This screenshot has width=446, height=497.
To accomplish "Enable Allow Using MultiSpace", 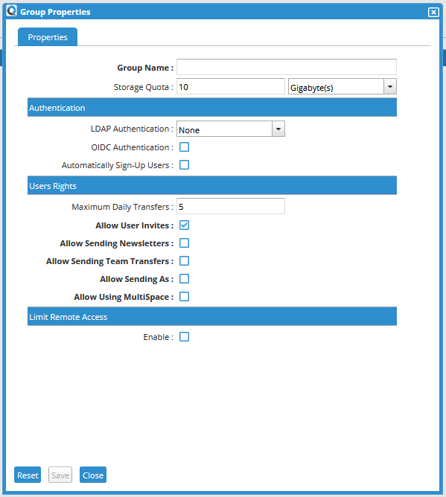I will tap(185, 297).
